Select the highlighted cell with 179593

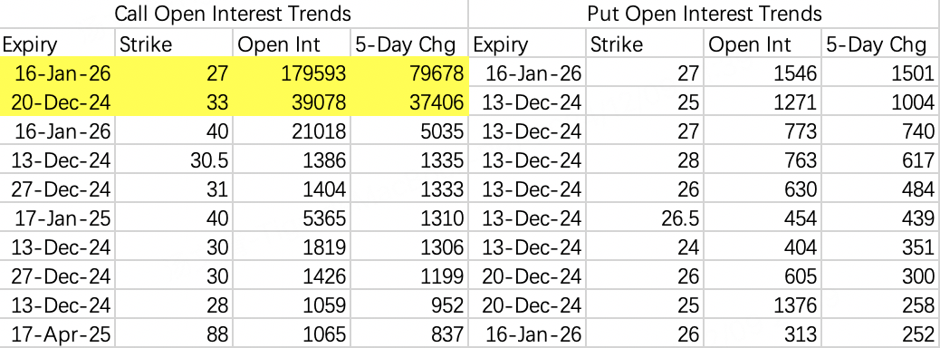coord(291,73)
